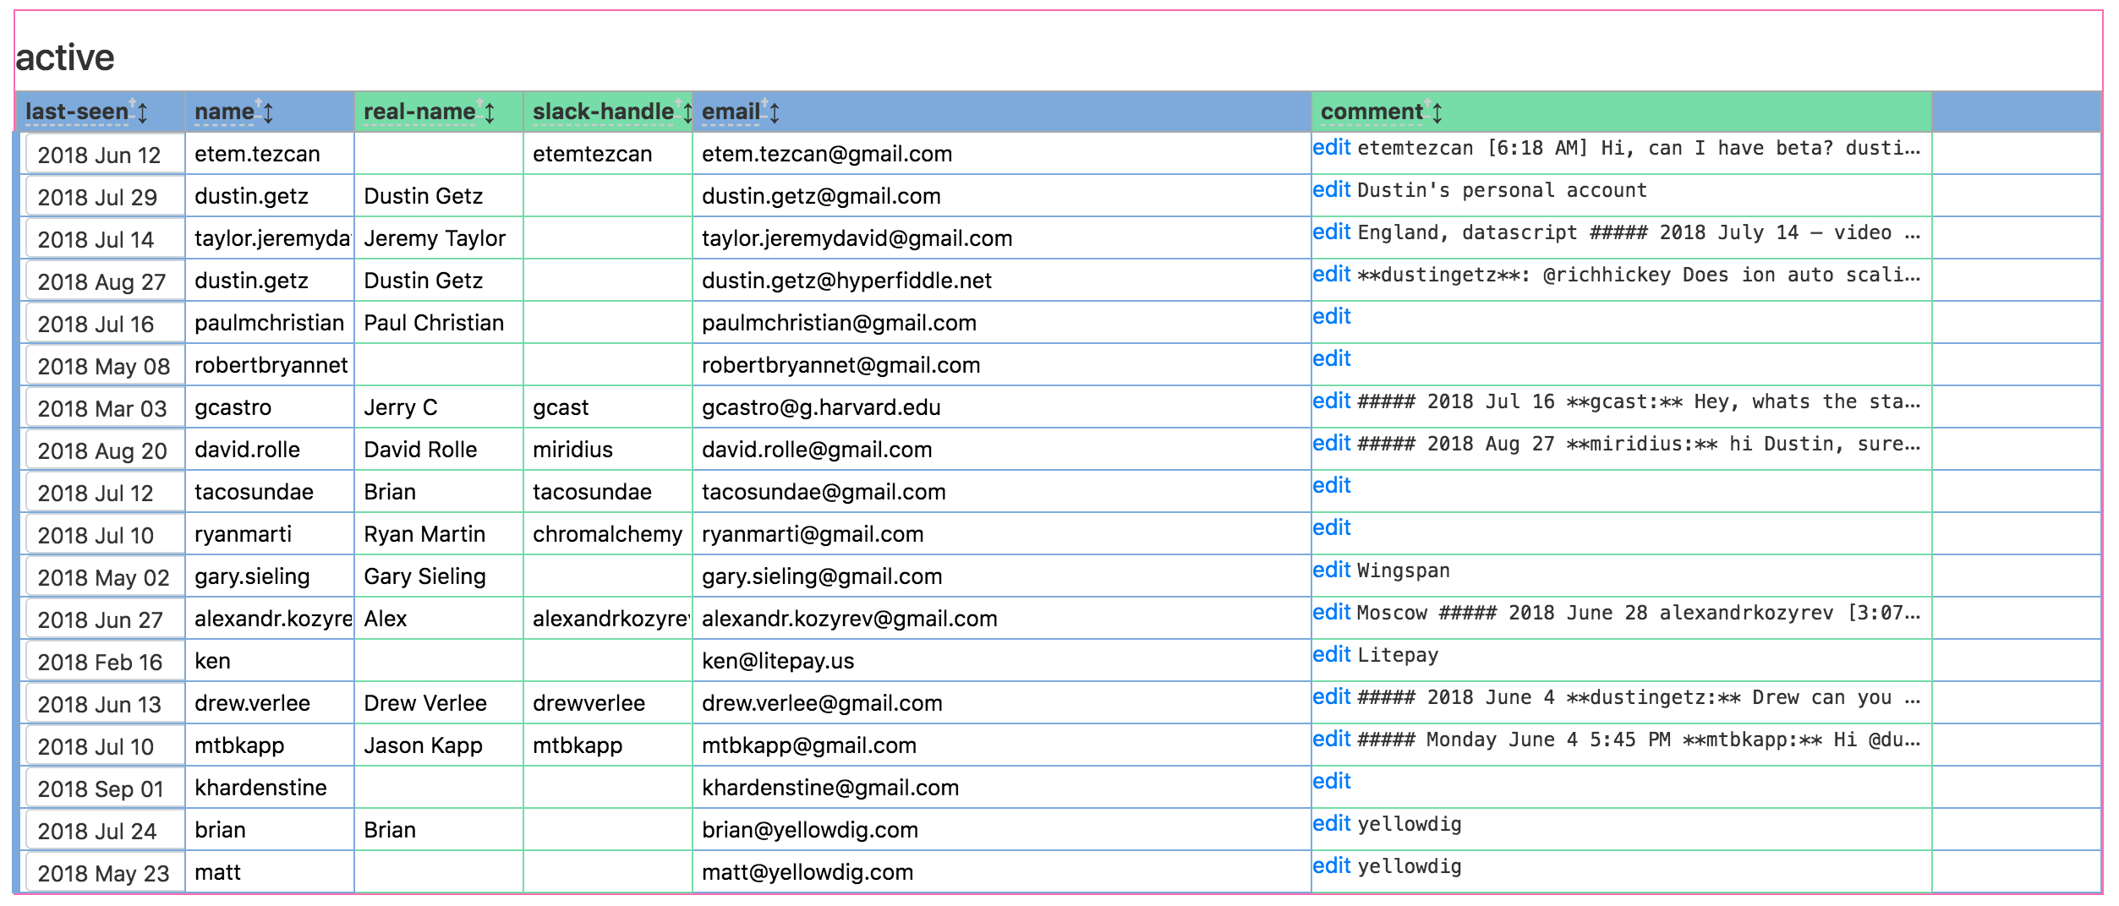This screenshot has height=906, width=2119.
Task: Sort by last-seen column arrow icon
Action: (143, 112)
